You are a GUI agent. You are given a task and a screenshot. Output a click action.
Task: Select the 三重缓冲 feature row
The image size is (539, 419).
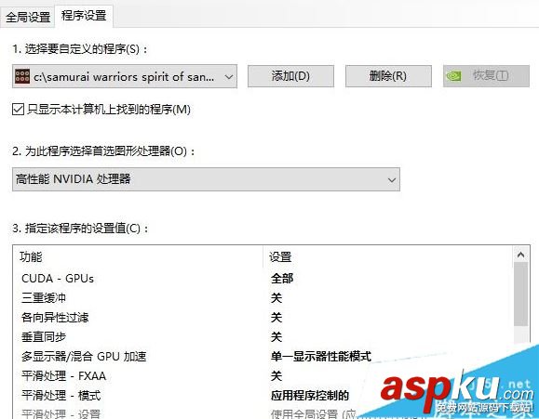(263, 298)
